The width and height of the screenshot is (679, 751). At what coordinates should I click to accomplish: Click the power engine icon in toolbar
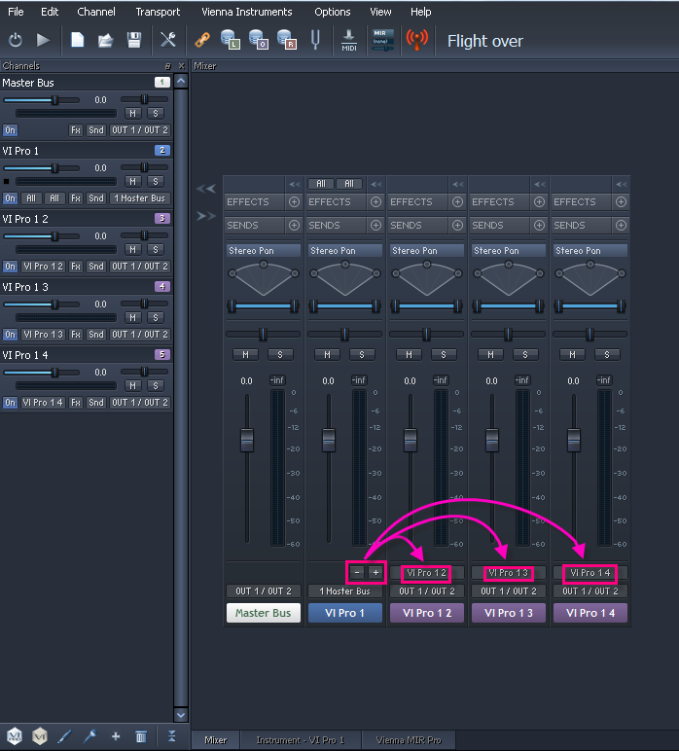(16, 40)
